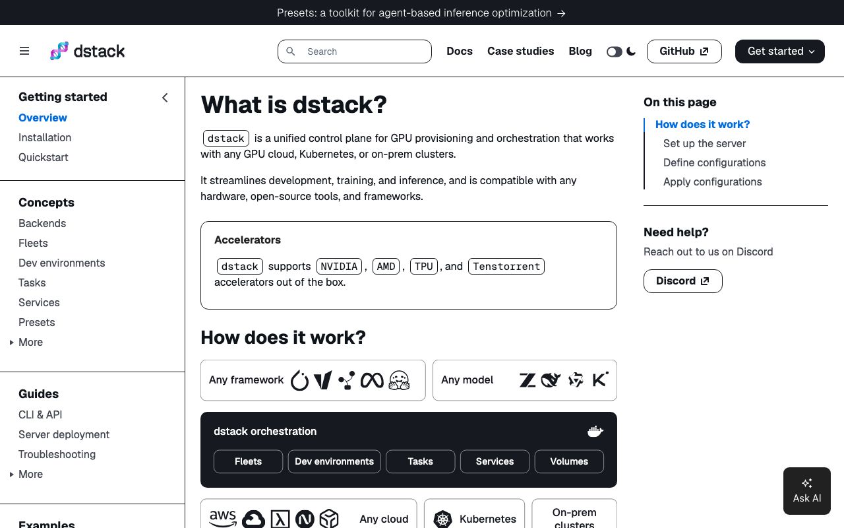Screen dimensions: 844x528
Task: Open the GitHub button
Action: 684,51
